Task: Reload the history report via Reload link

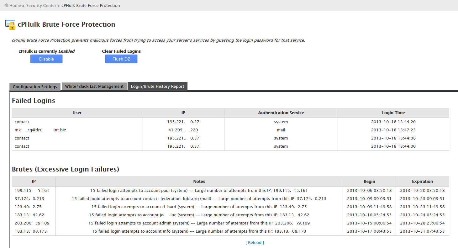Action: 255,242
